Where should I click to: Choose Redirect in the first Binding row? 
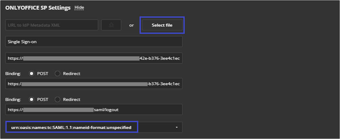(x=58, y=74)
